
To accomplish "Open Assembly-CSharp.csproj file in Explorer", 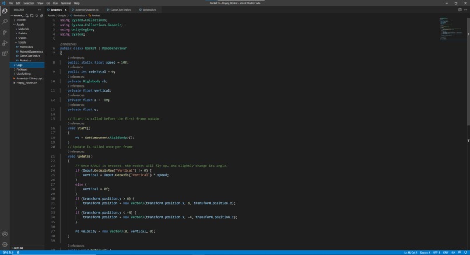I will point(30,78).
